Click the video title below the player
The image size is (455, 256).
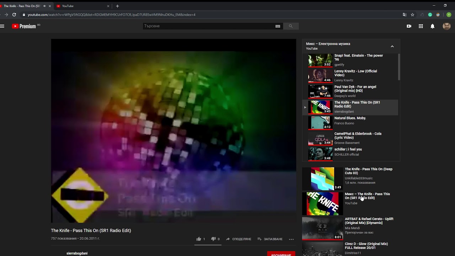pyautogui.click(x=91, y=230)
